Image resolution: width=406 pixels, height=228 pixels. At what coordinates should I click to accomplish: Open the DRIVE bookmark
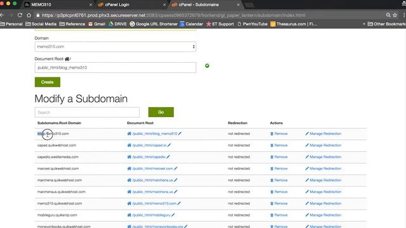[117, 24]
